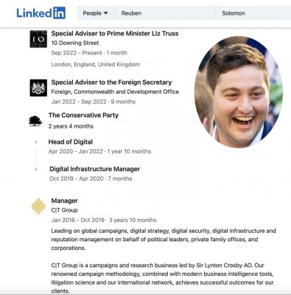
Task: Open the 10 Downing Street company link
Action: point(75,43)
